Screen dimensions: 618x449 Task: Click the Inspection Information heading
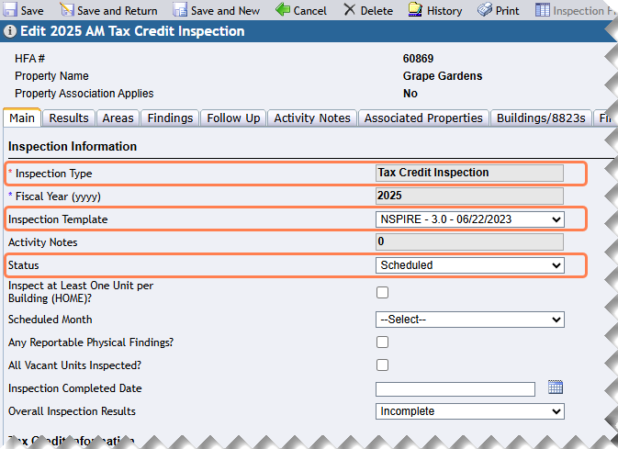[x=73, y=146]
